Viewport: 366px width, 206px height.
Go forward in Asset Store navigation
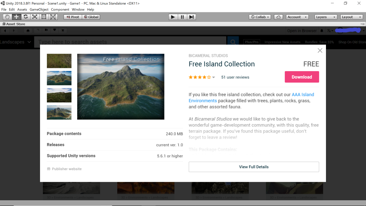tap(14, 31)
